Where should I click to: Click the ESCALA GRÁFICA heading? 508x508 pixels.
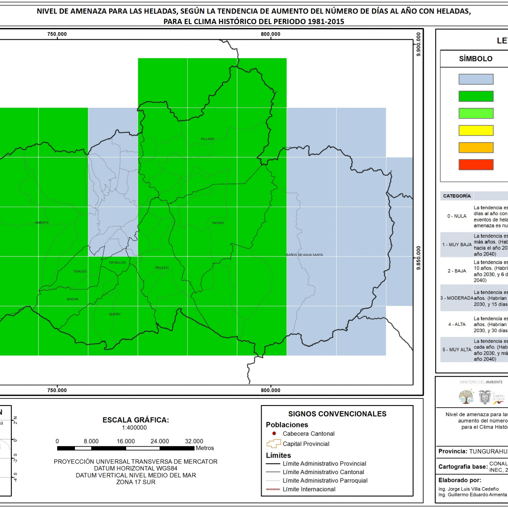tap(135, 420)
